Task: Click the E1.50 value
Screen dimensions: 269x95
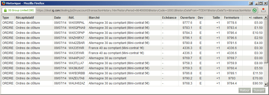Action: point(259,28)
